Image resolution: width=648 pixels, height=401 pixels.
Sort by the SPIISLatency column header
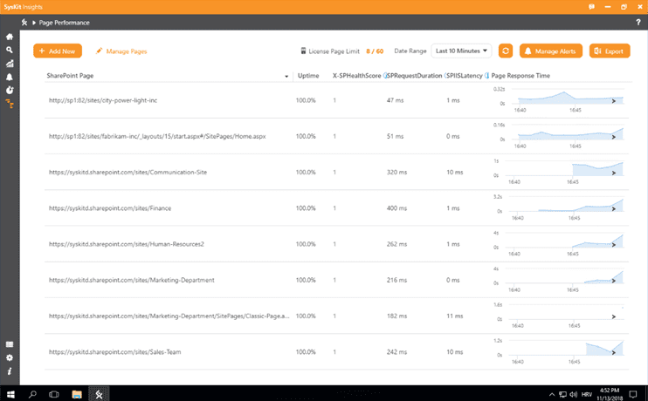(465, 76)
